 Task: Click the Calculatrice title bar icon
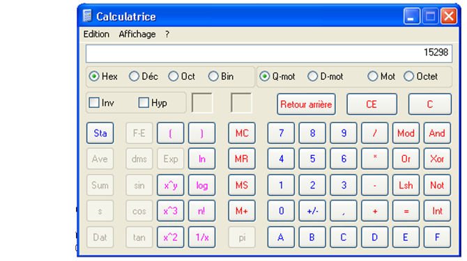(x=87, y=16)
